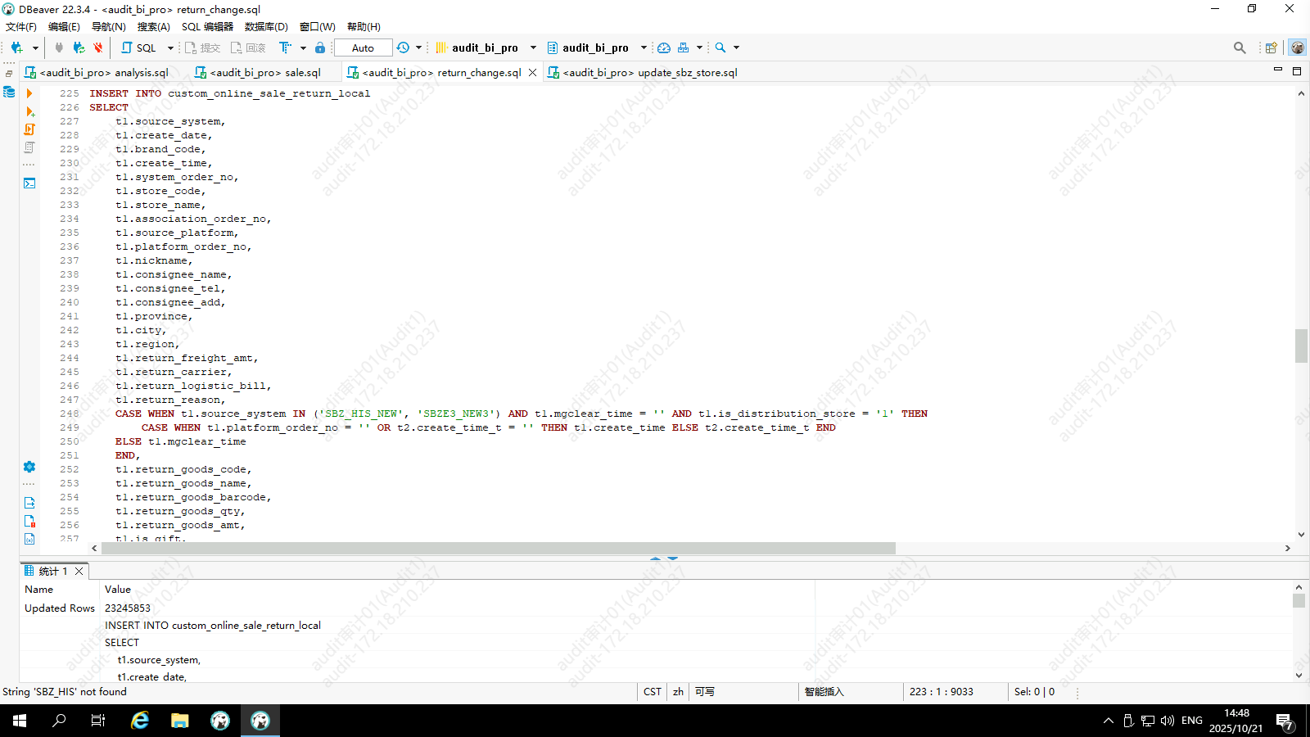Open the database dashboard icon in the toolbar
The width and height of the screenshot is (1310, 737).
(x=664, y=47)
